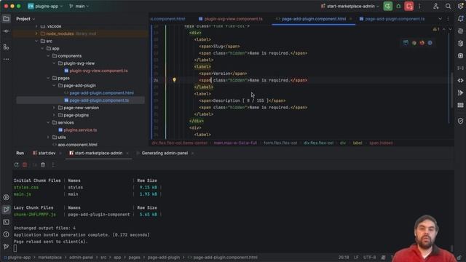Open the Commit tool window icon
The image size is (466, 262).
pyautogui.click(x=6, y=31)
